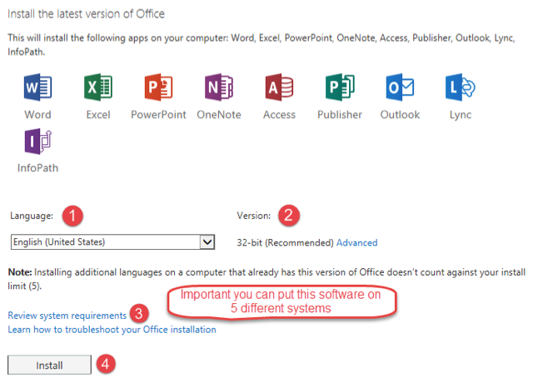Click the 'Language:' label

pos(32,216)
